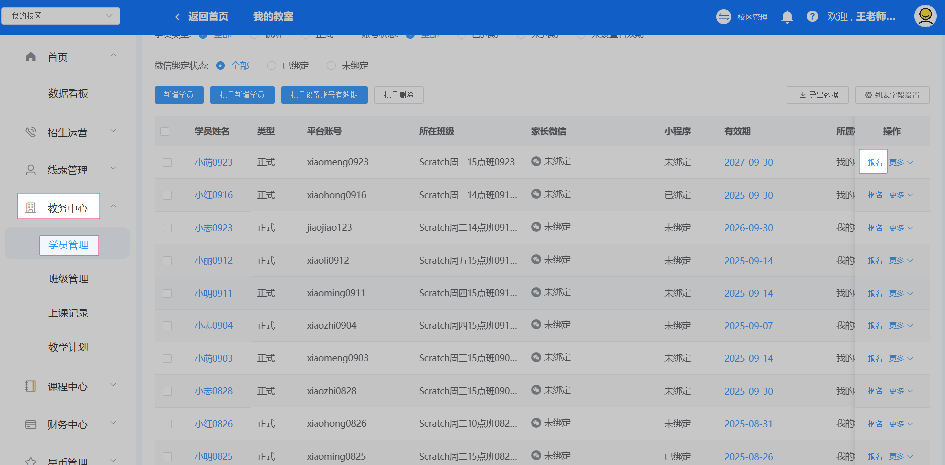Image resolution: width=945 pixels, height=465 pixels.
Task: Open the help question mark icon
Action: pos(812,17)
